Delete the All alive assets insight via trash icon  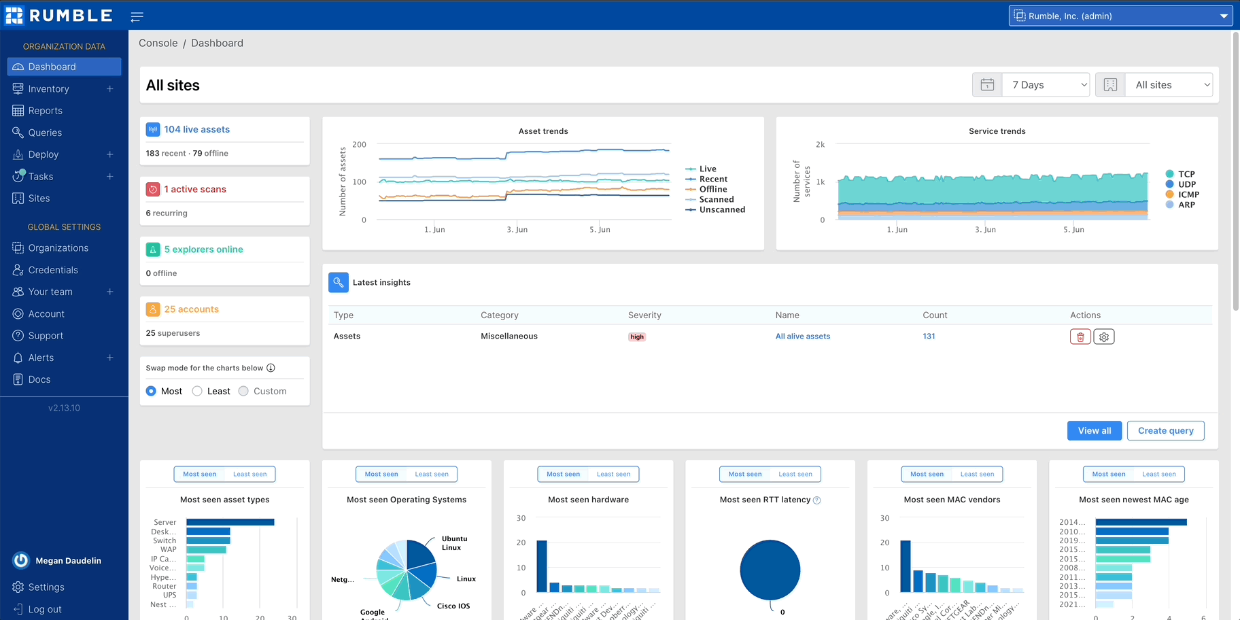(x=1080, y=336)
